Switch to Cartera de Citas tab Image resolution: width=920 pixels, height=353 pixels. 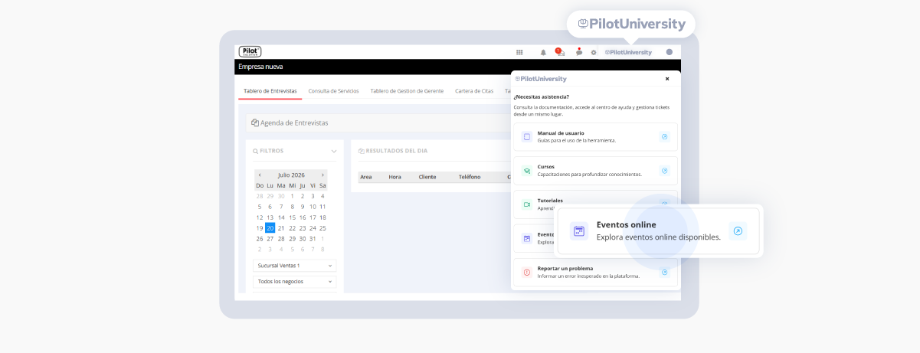[x=474, y=90]
